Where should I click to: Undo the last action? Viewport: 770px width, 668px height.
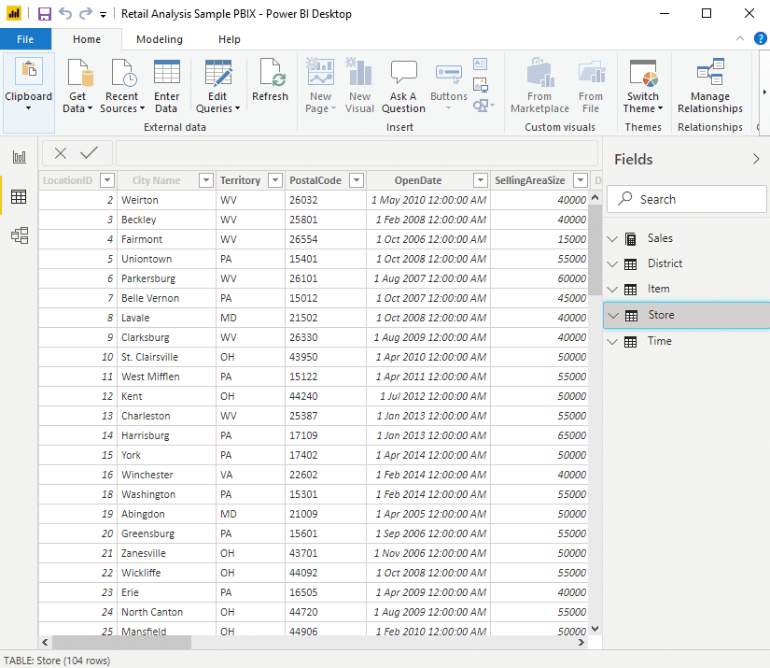pyautogui.click(x=65, y=13)
